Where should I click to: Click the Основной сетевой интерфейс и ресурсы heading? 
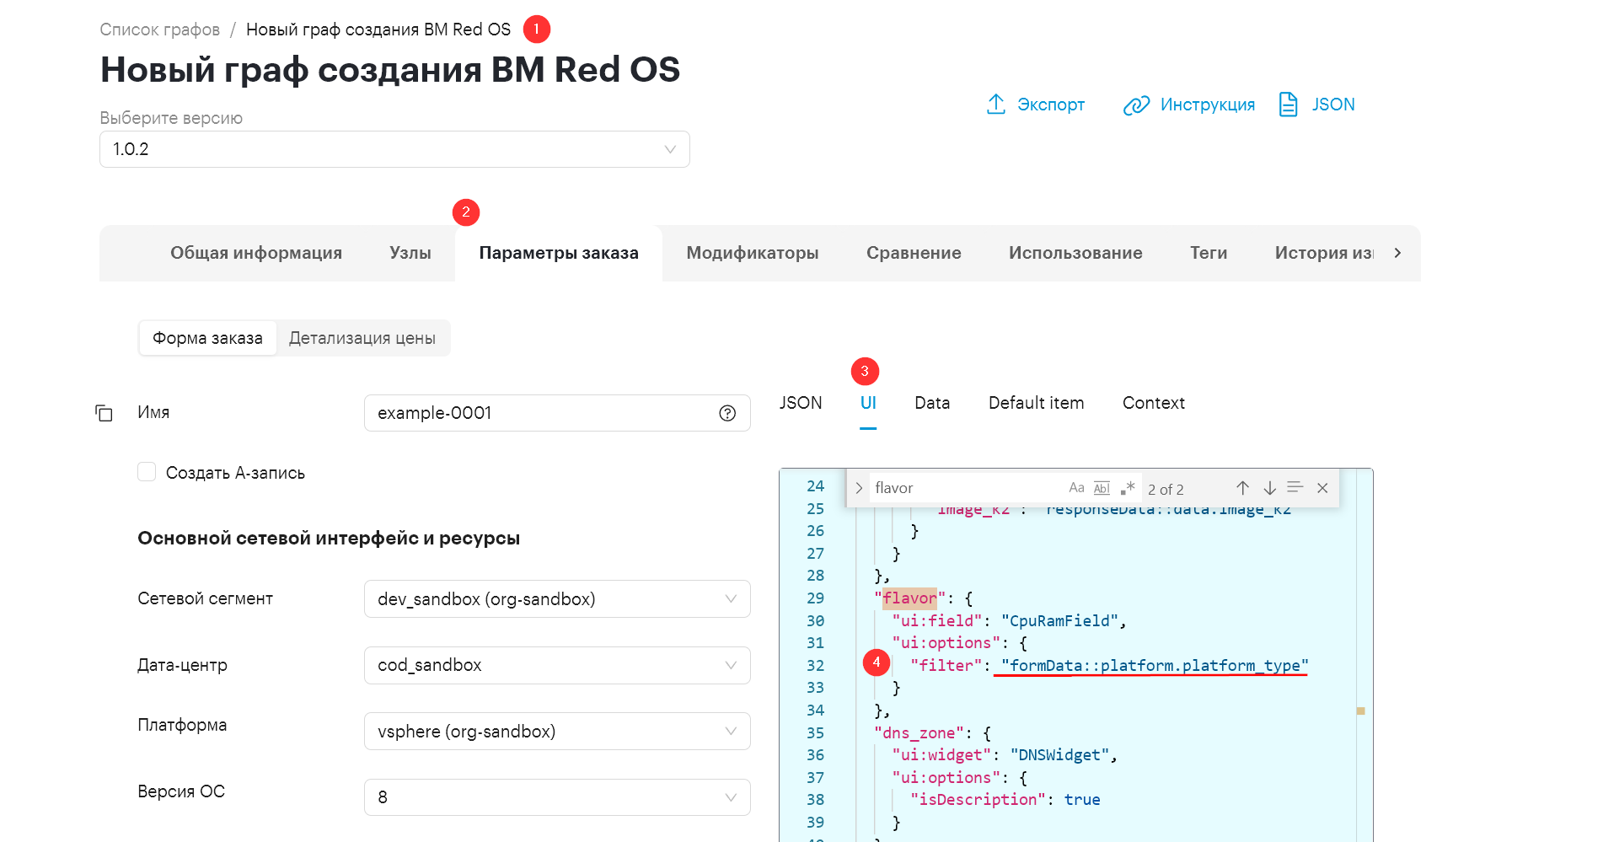pyautogui.click(x=329, y=539)
